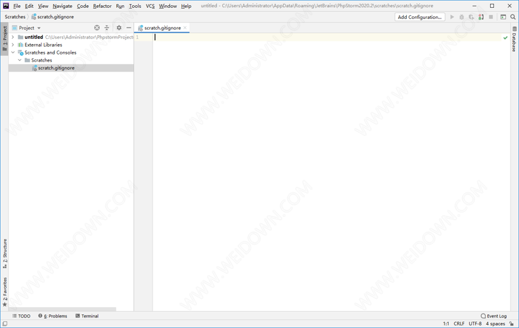Open the TODO tool window

(x=21, y=316)
